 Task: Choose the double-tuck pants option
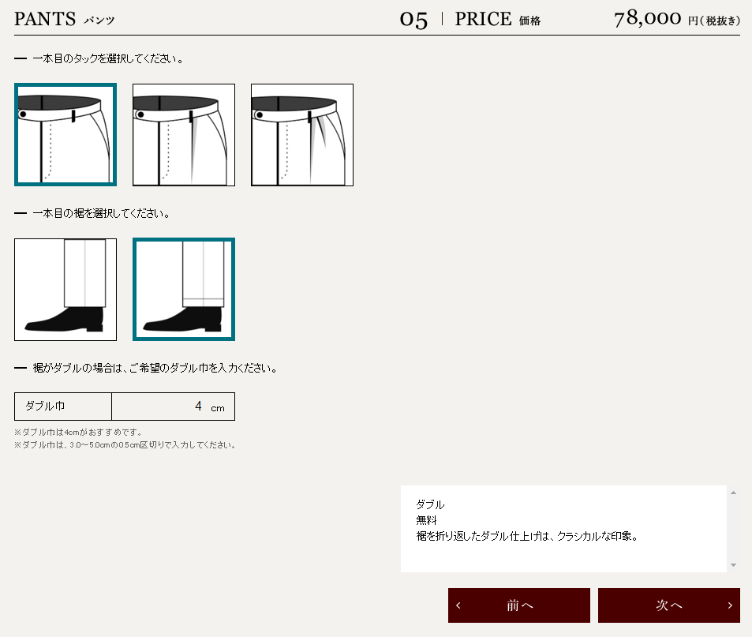pyautogui.click(x=302, y=135)
